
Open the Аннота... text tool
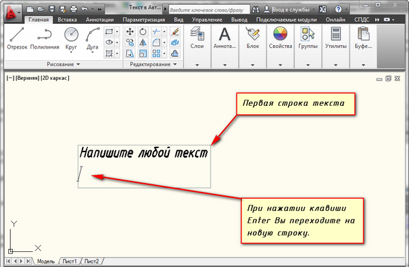pyautogui.click(x=224, y=38)
